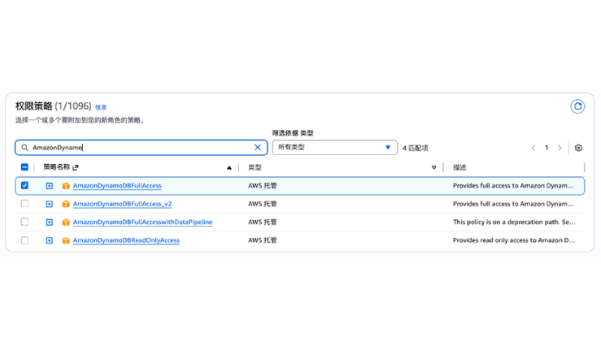Viewport: 601px width, 337px height.
Task: Click the external link icon beside 策略名称
Action: coord(76,167)
